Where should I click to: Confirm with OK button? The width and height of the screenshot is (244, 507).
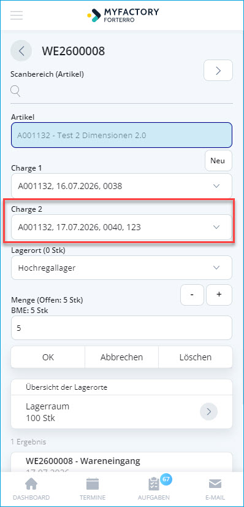point(48,357)
